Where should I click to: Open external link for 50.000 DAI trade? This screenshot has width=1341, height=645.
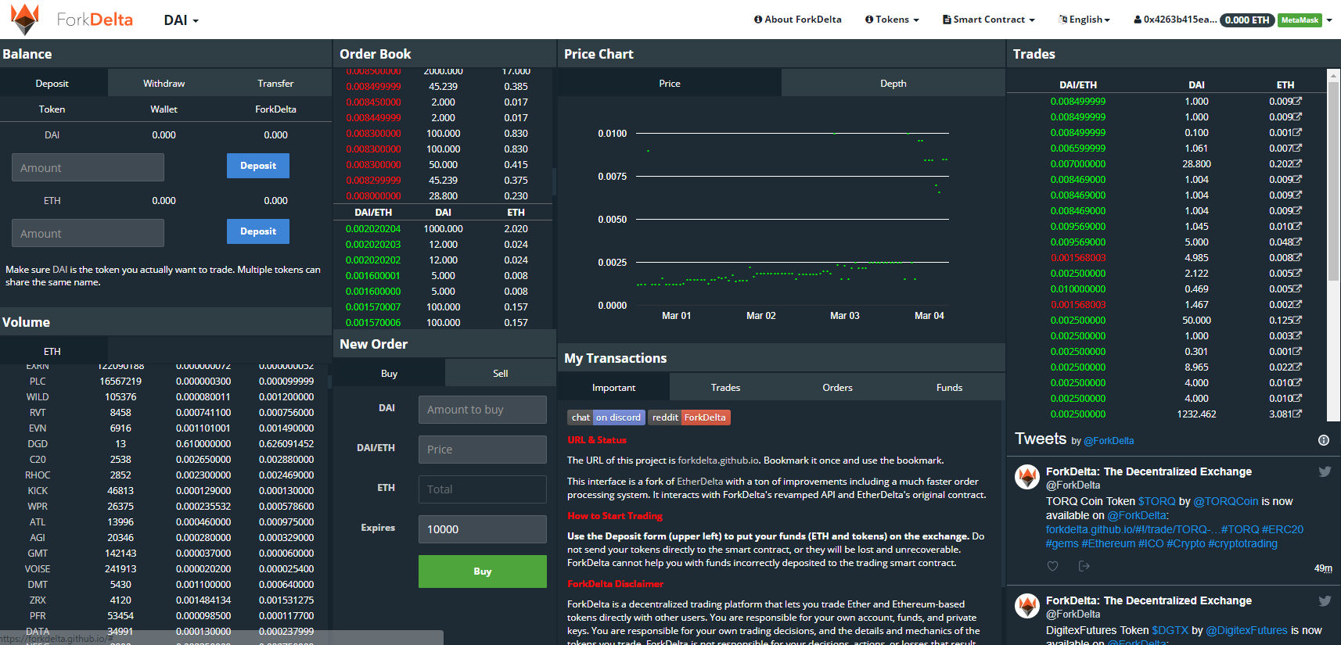pos(1297,320)
